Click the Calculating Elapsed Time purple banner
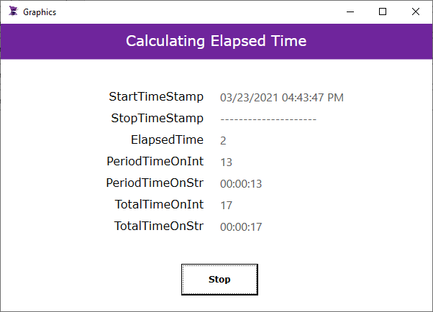Image resolution: width=433 pixels, height=312 pixels. coord(216,42)
